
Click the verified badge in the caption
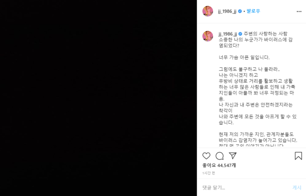[240, 34]
